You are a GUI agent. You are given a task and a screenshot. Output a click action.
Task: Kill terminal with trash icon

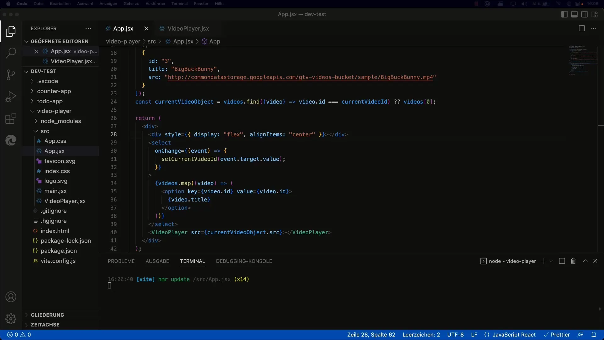point(573,261)
